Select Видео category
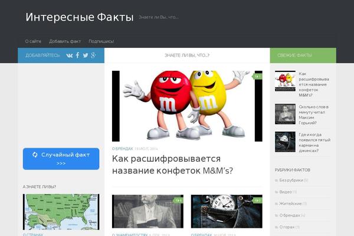This screenshot has height=236, width=354. point(286,192)
